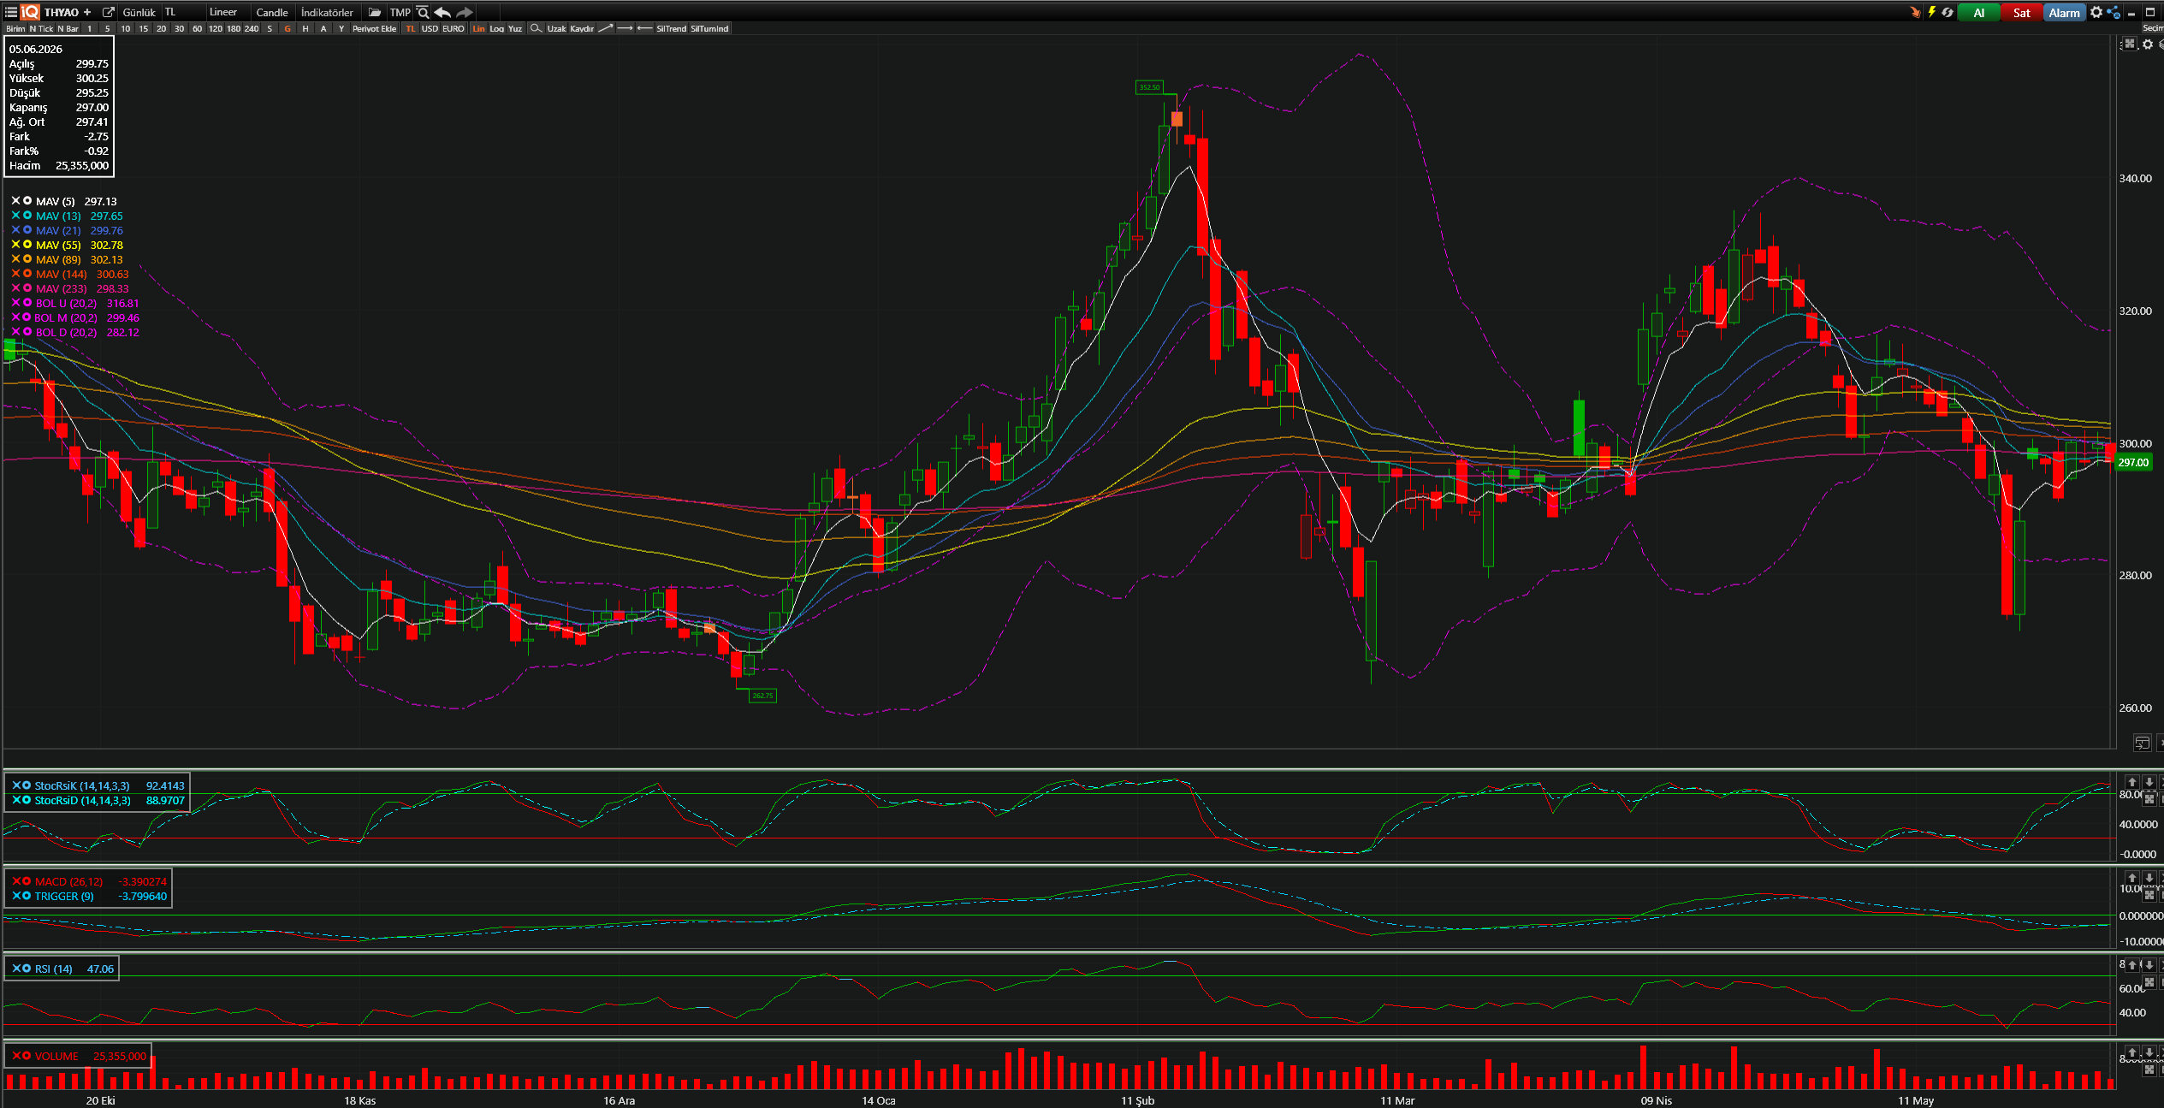Move the VOLUME panel up
The width and height of the screenshot is (2164, 1108).
tap(2132, 1052)
